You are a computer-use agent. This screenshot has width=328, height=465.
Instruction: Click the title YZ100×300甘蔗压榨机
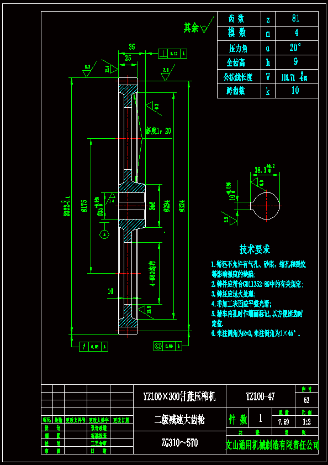[179, 396]
